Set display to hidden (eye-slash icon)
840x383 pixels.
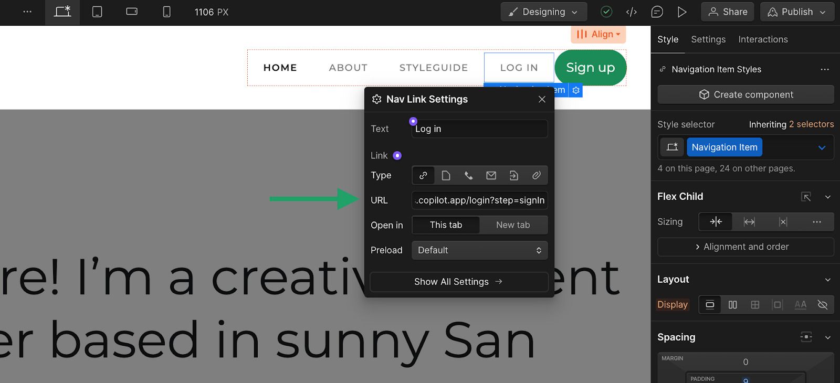tap(822, 305)
